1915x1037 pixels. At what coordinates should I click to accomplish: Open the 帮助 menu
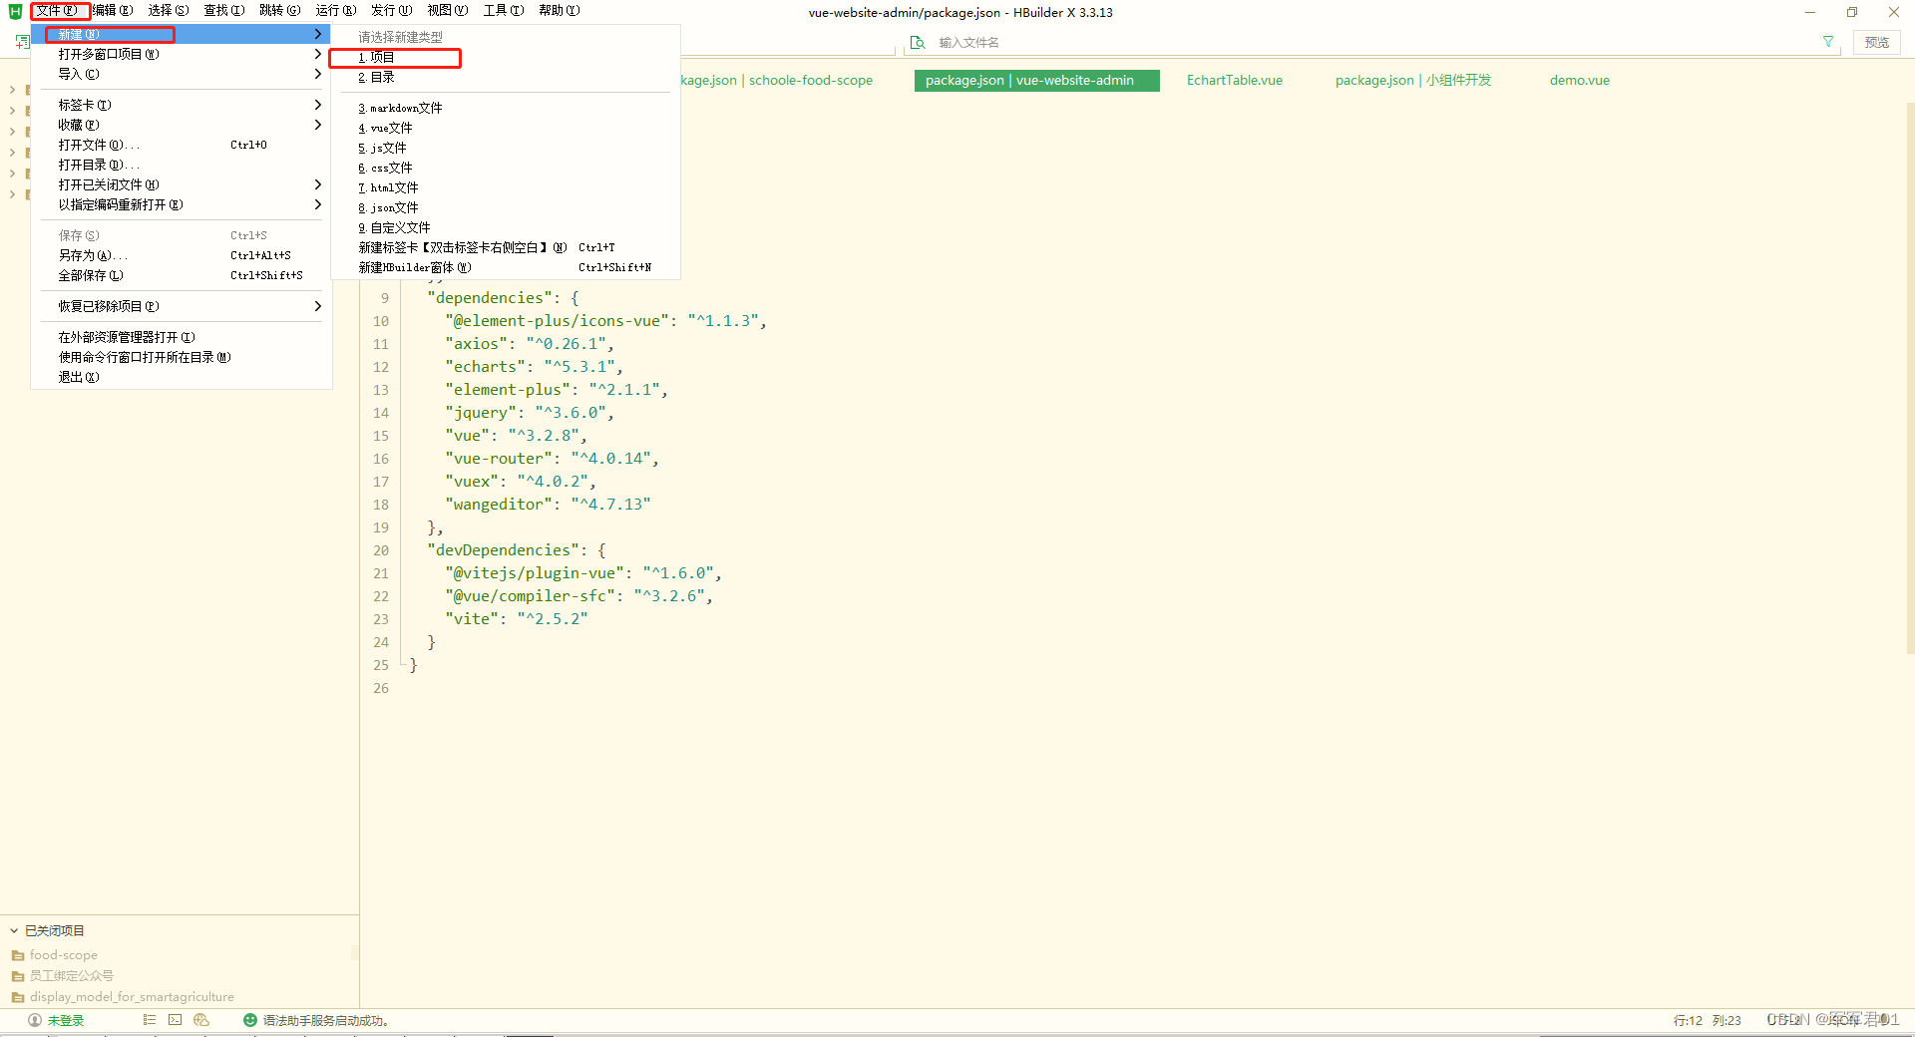(560, 11)
